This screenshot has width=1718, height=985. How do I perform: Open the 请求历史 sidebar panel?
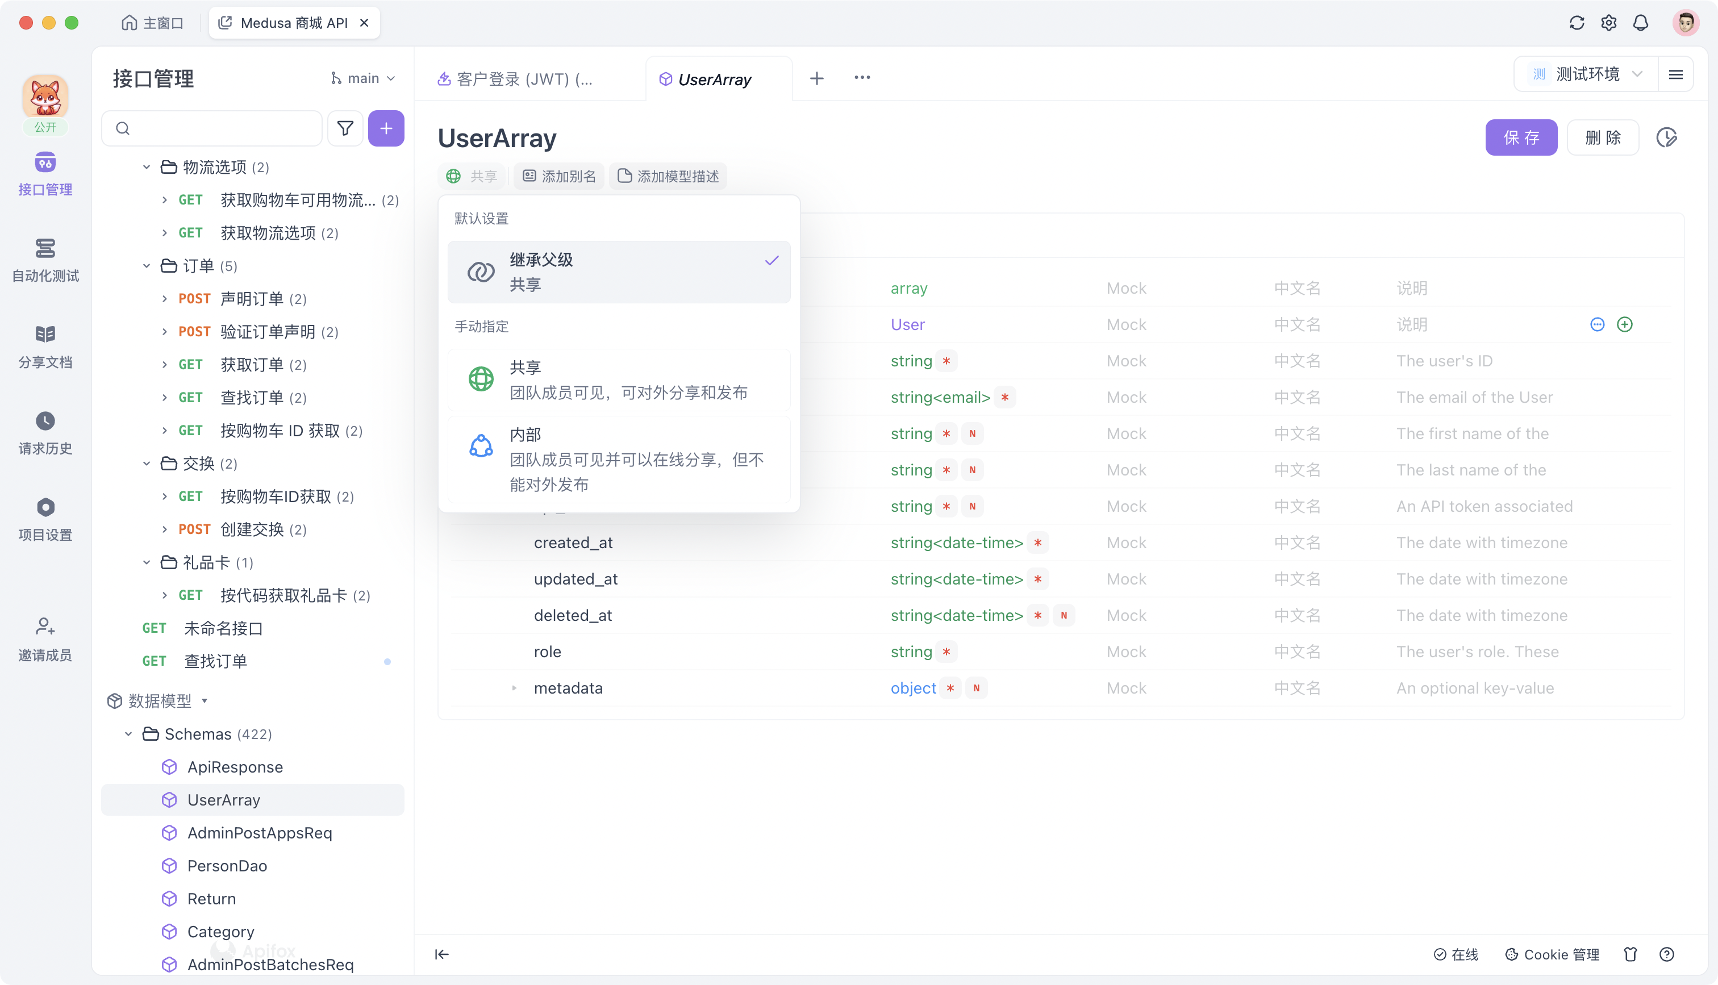[x=45, y=432]
